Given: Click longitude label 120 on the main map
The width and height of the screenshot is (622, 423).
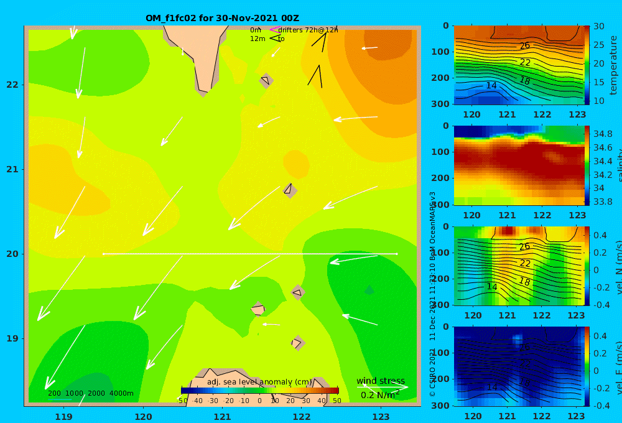Looking at the screenshot, I should coord(143,417).
